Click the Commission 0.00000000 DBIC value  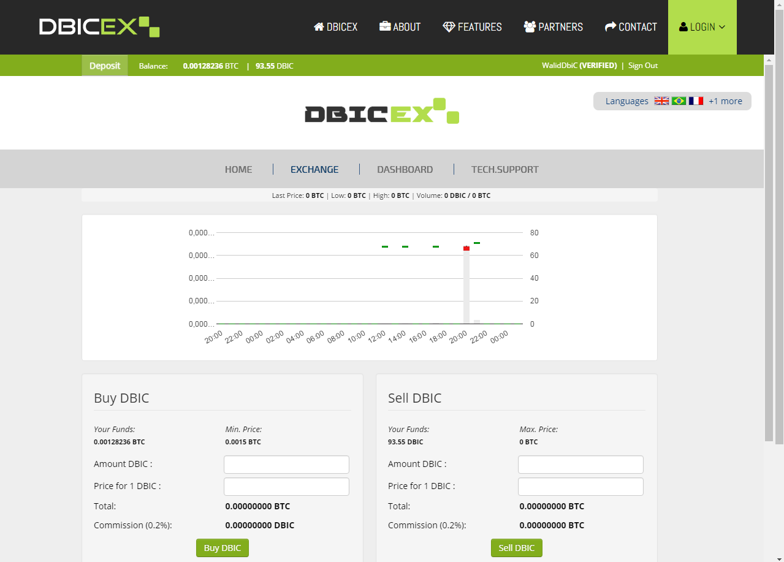pos(260,525)
